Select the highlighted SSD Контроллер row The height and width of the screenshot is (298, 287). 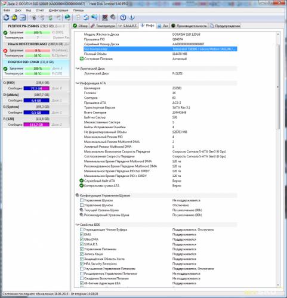point(161,49)
